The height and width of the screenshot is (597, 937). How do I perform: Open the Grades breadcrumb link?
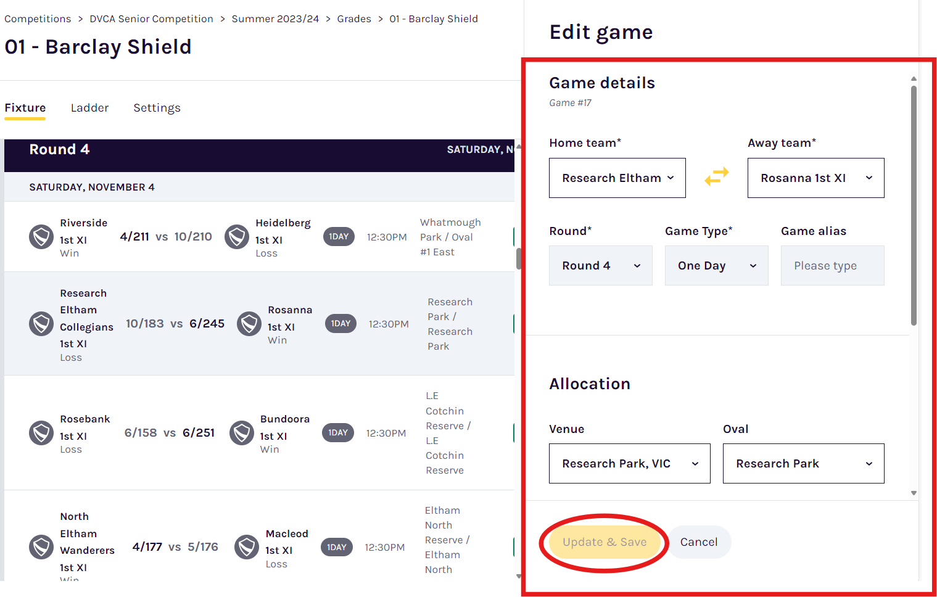point(354,19)
